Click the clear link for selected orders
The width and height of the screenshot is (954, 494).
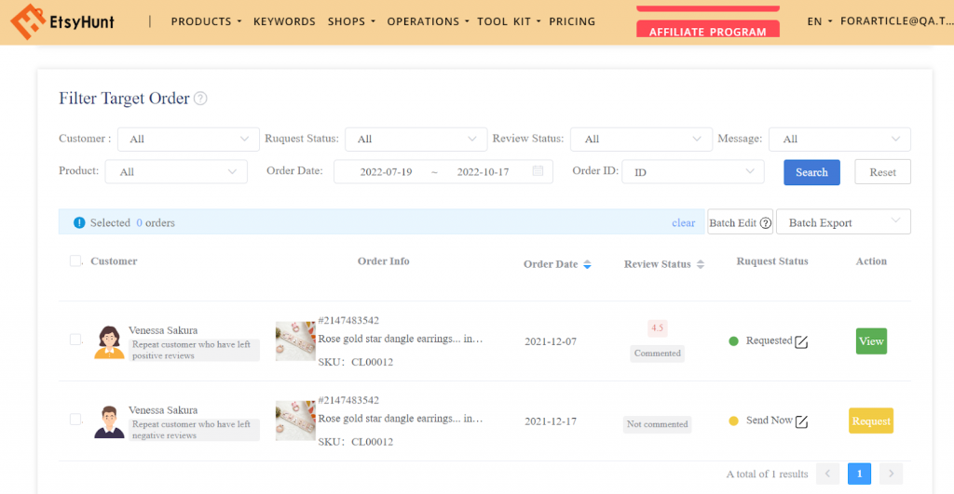pos(683,222)
